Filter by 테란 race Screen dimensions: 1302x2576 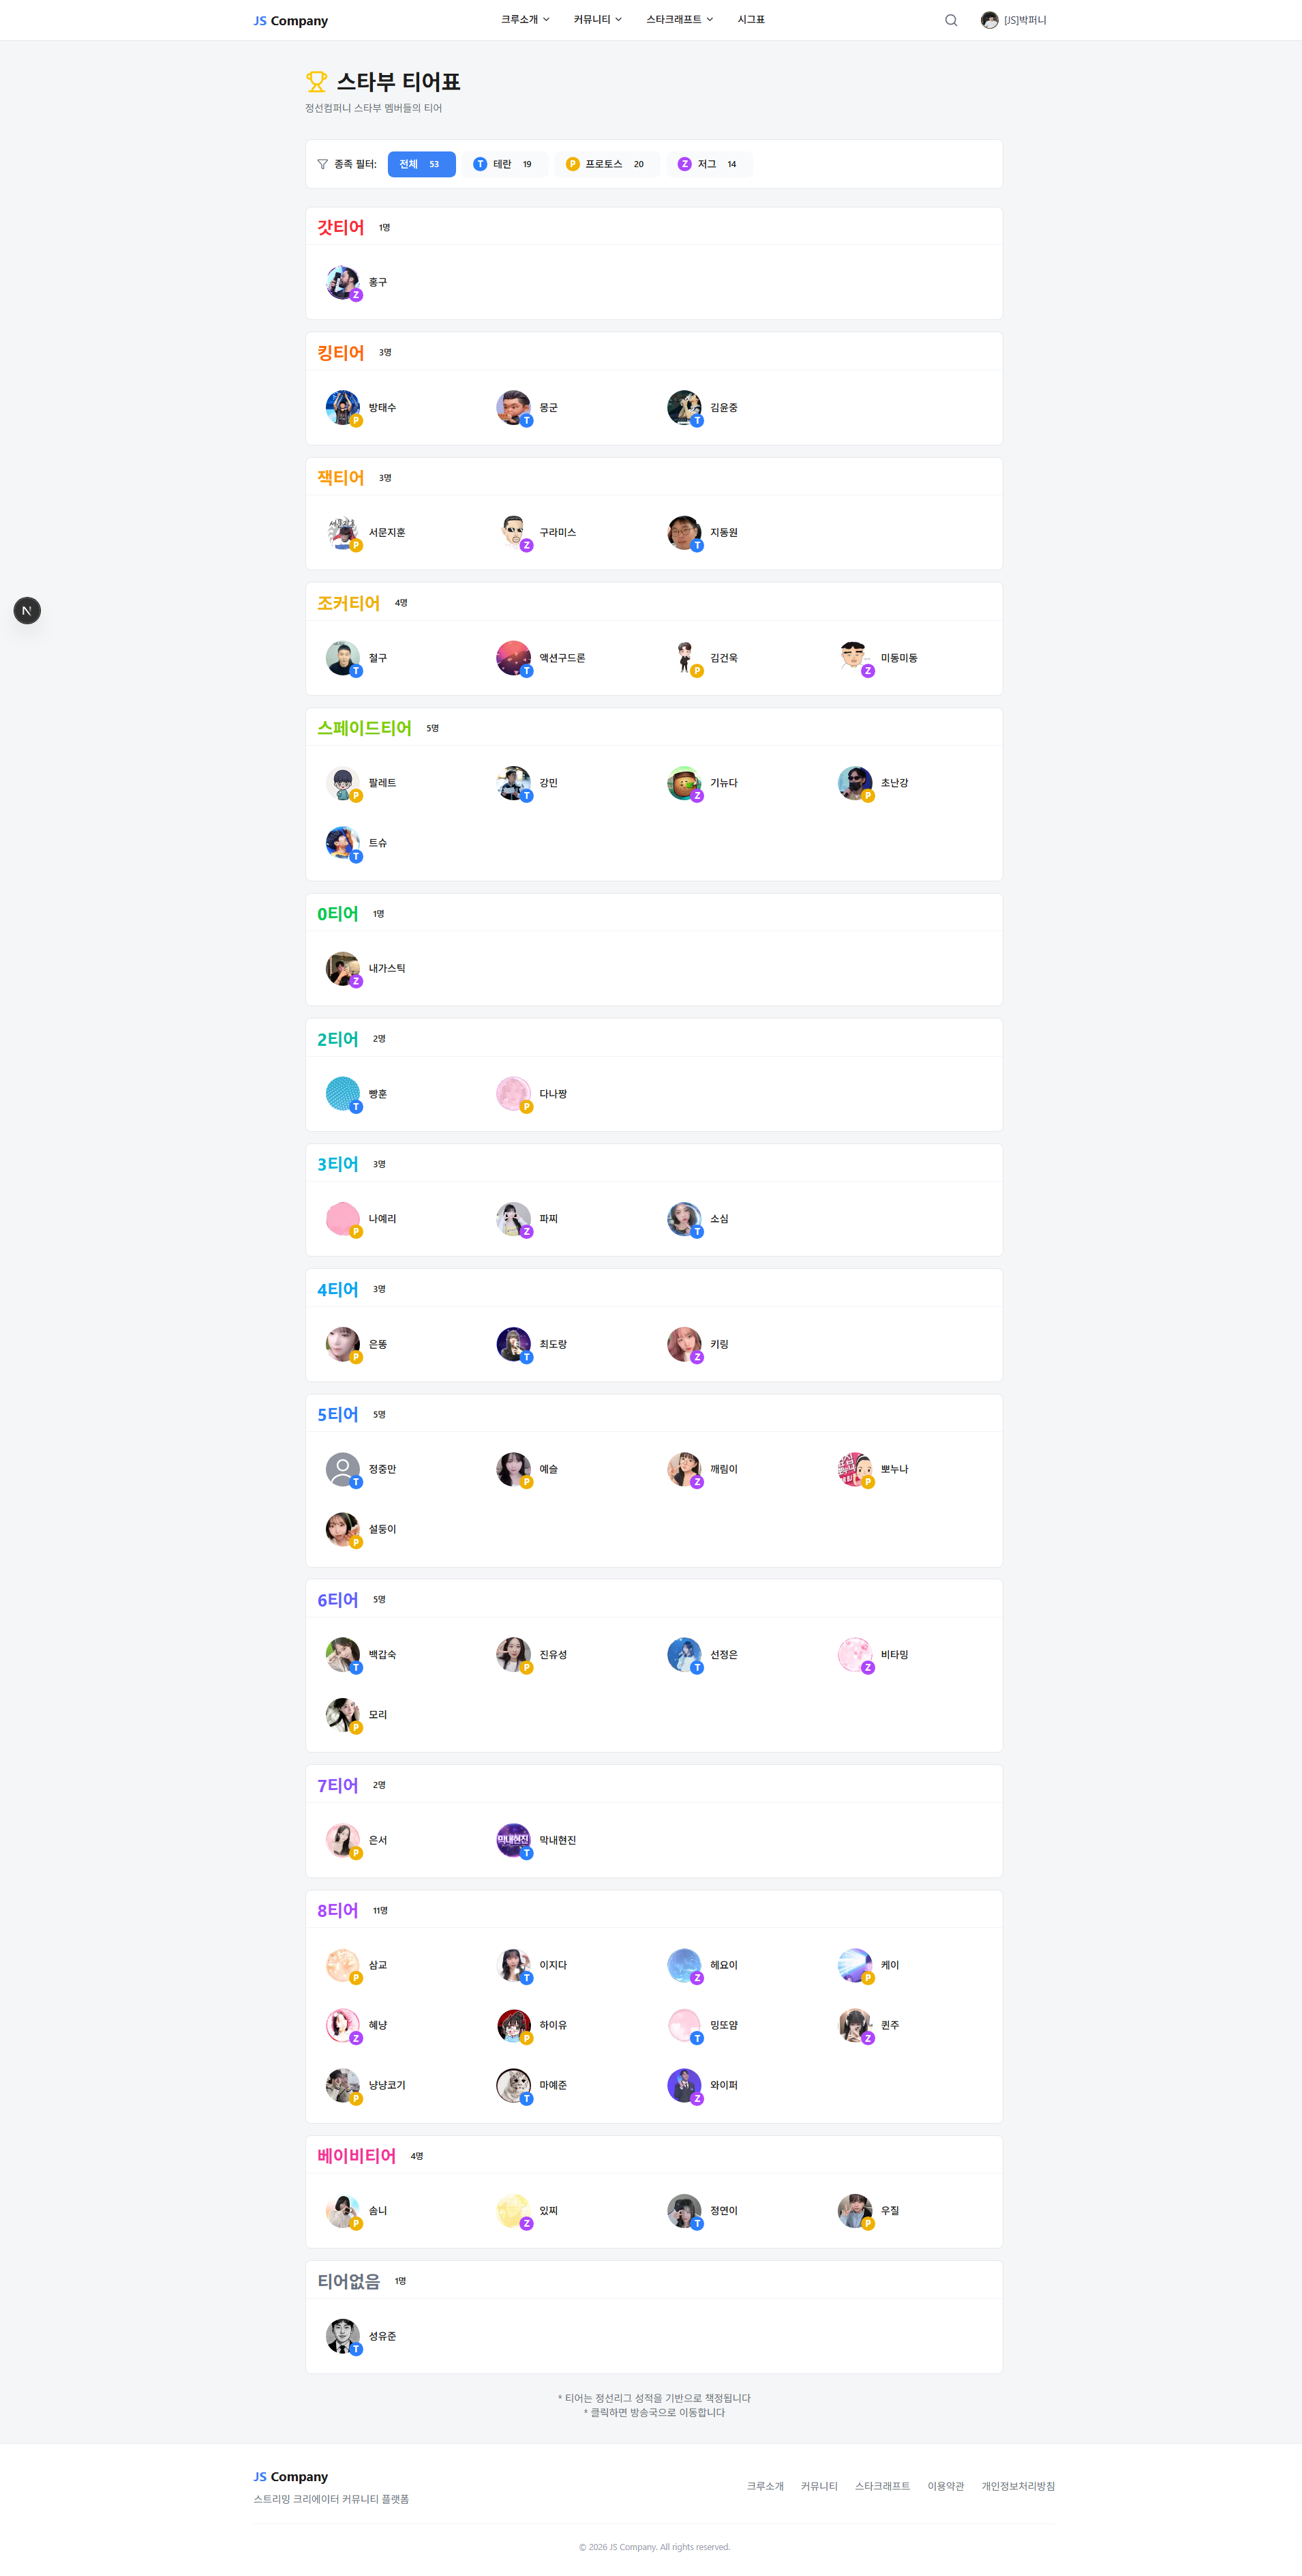point(504,164)
